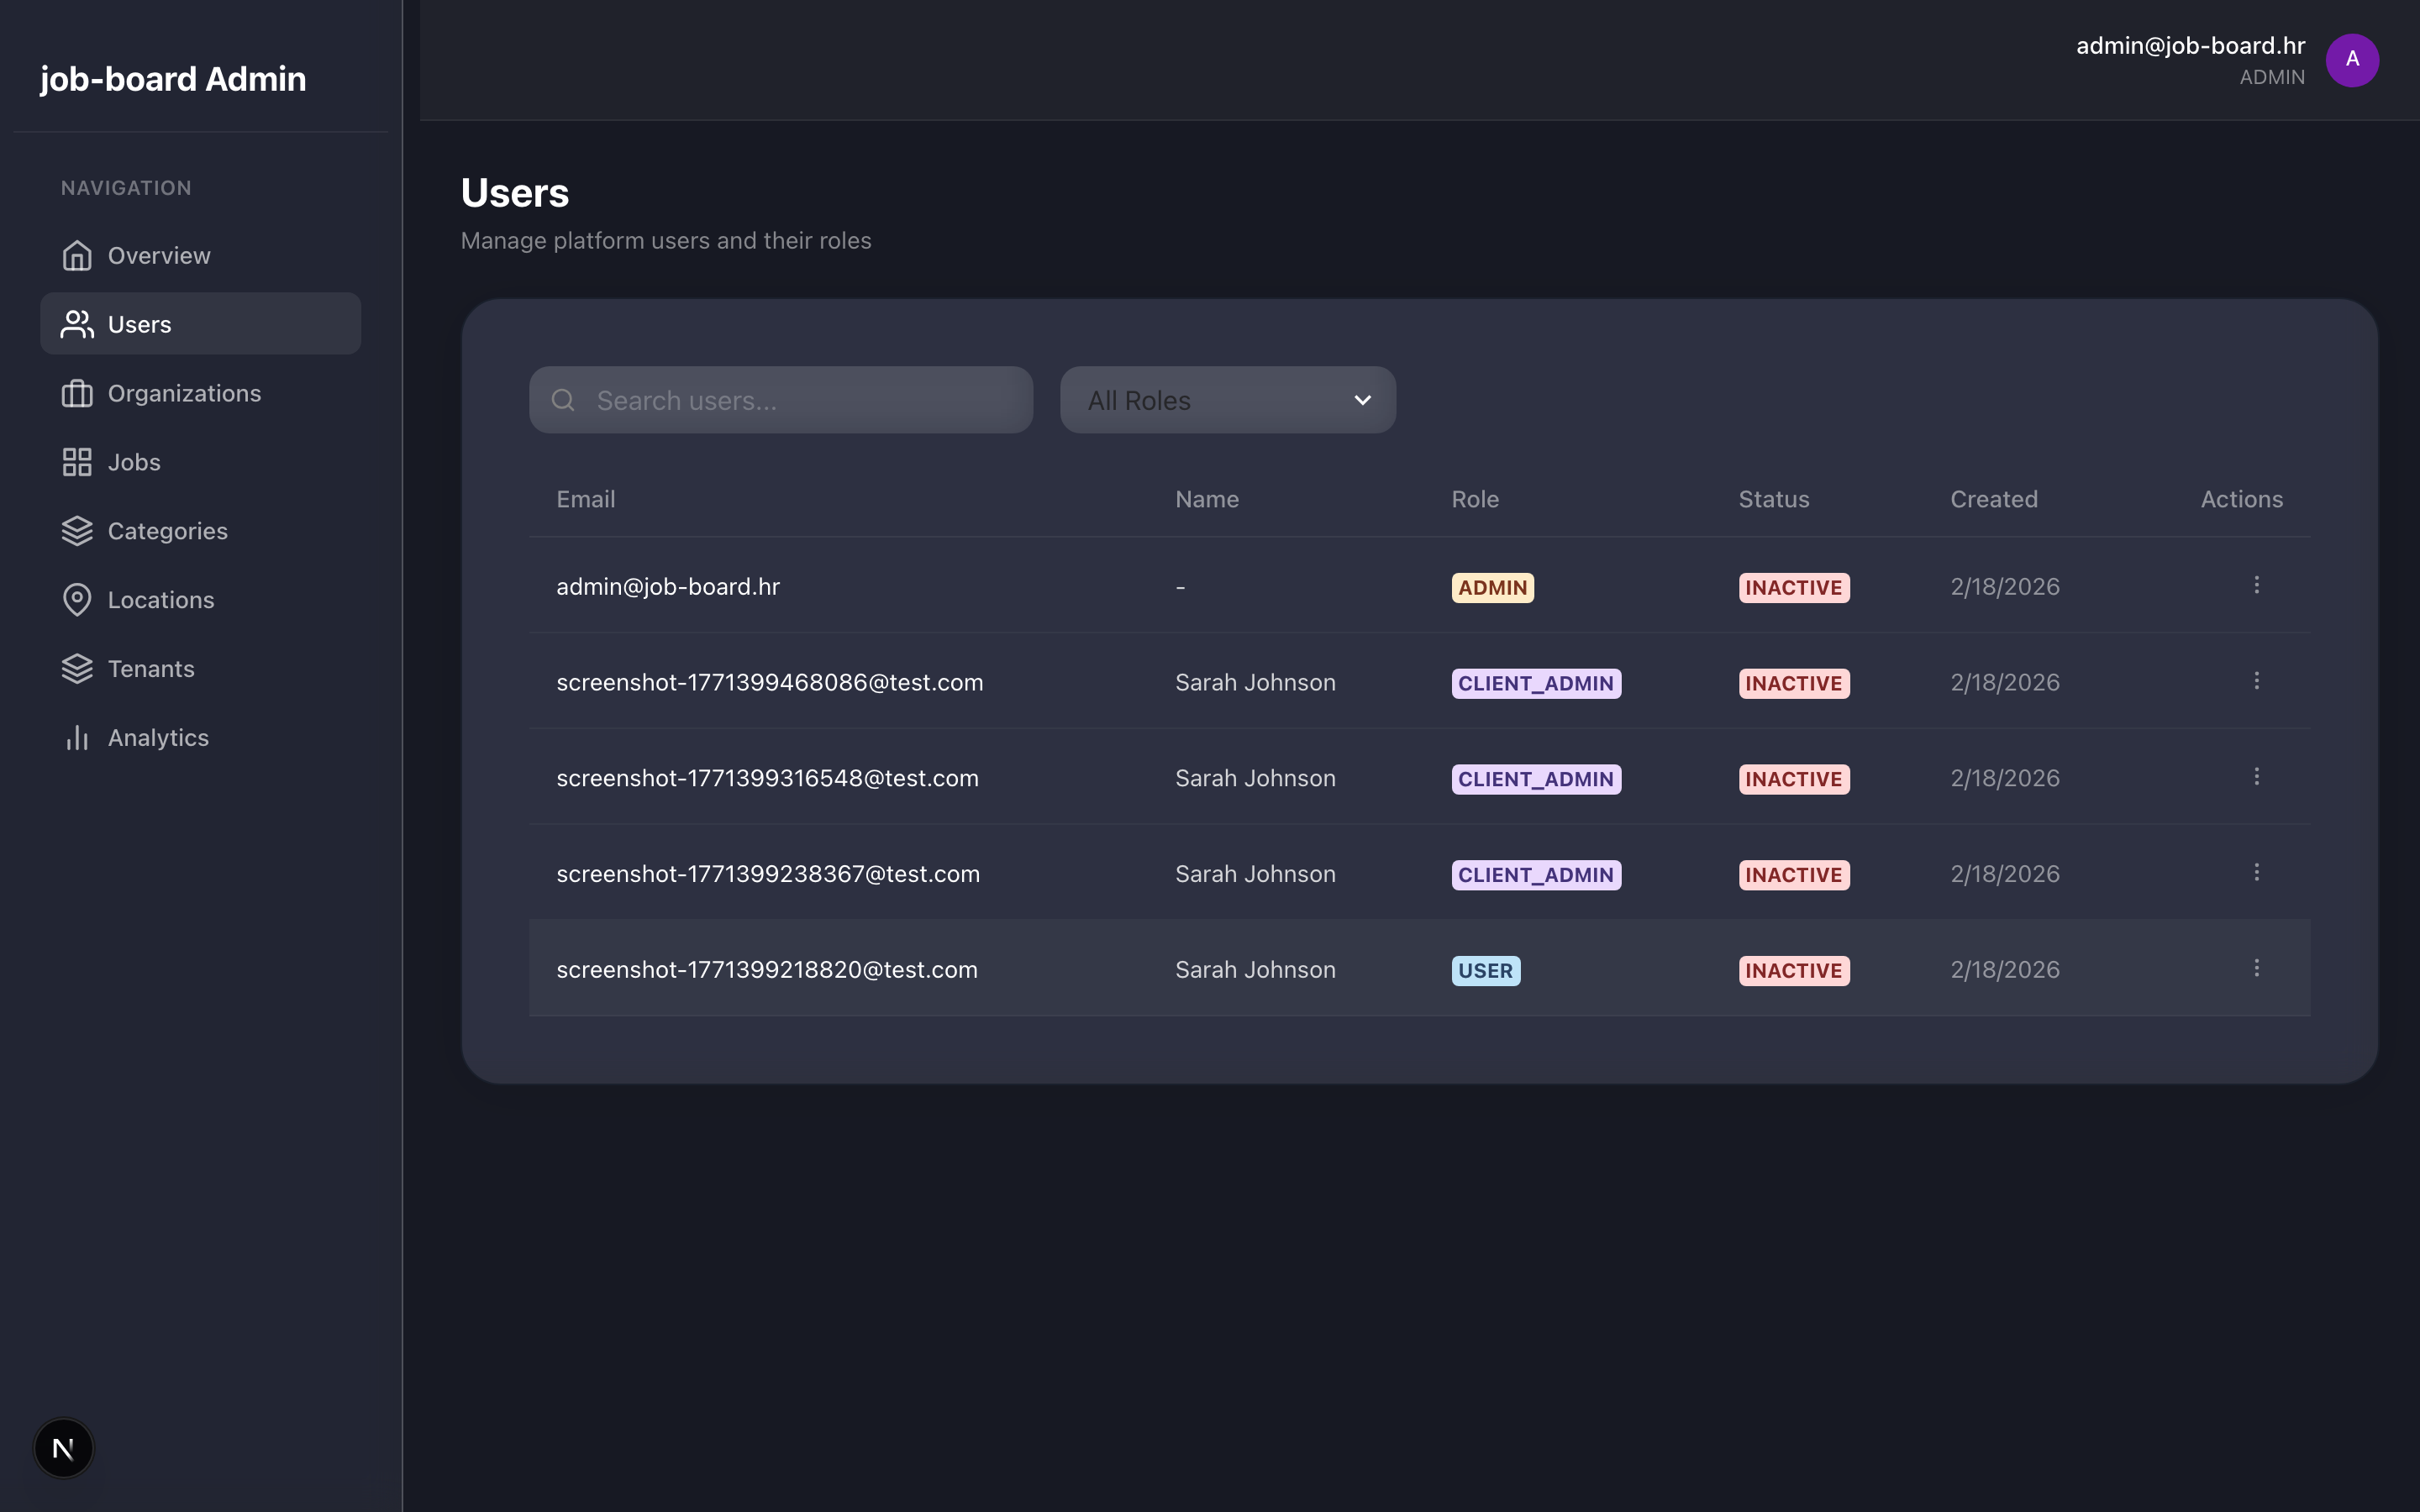The height and width of the screenshot is (1512, 2420).
Task: Click the ADMIN role badge on the first row
Action: coord(1491,587)
